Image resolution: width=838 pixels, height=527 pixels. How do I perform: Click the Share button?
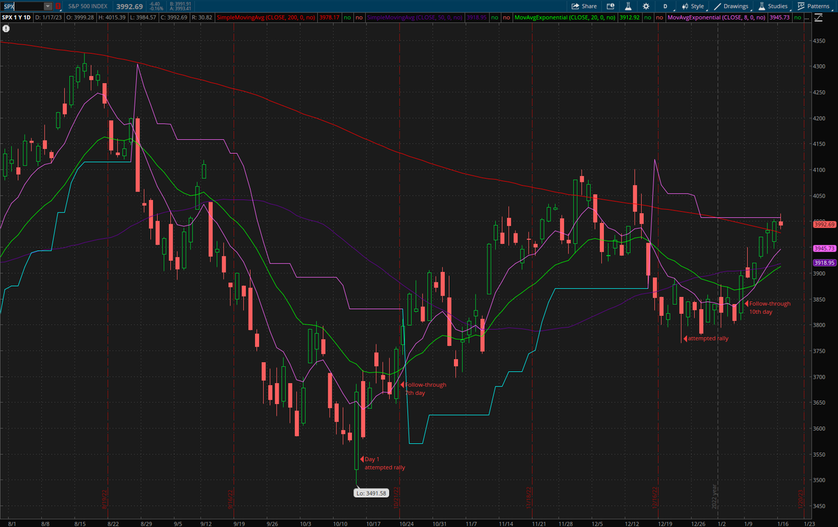584,6
